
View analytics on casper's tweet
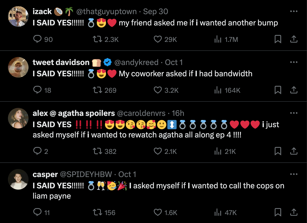pos(218,212)
